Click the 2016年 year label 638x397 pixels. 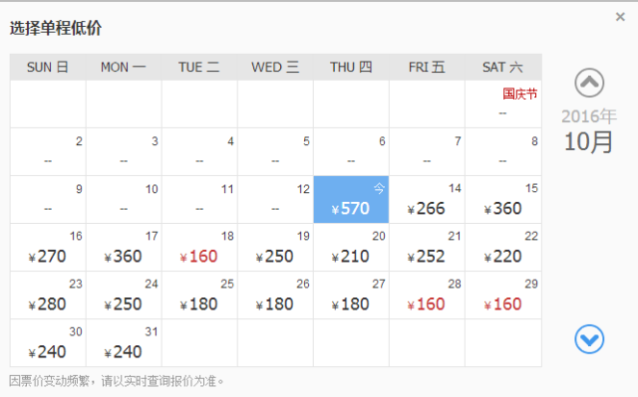click(589, 116)
